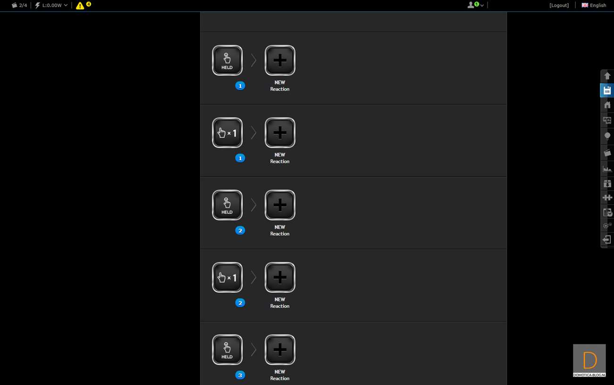Open the English language selector
This screenshot has height=385, width=614.
[x=594, y=5]
